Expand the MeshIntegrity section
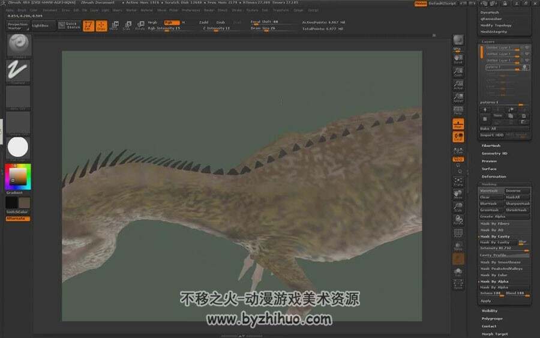The height and width of the screenshot is (338, 540). coord(494,32)
